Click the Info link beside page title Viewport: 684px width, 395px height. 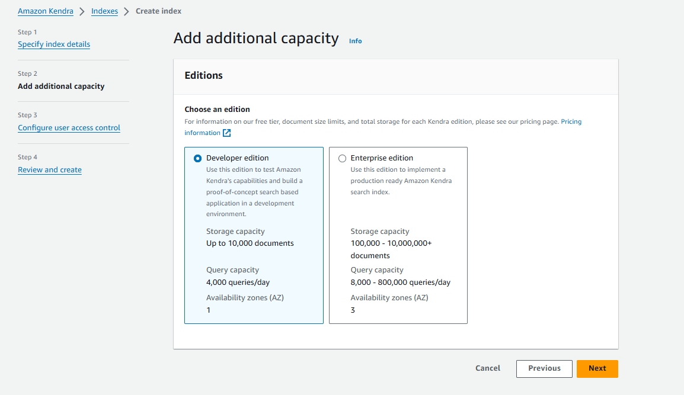355,41
